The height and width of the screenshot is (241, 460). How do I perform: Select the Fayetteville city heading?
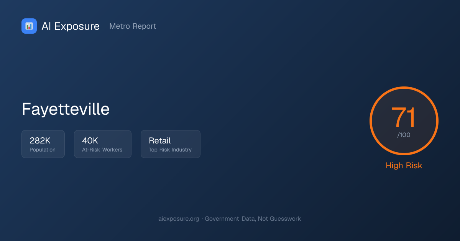66,109
